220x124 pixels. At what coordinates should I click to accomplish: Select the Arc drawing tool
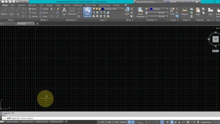[x=18, y=11]
